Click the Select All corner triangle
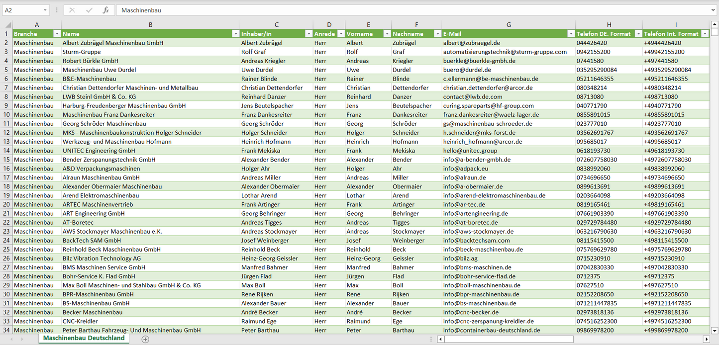 click(x=8, y=25)
